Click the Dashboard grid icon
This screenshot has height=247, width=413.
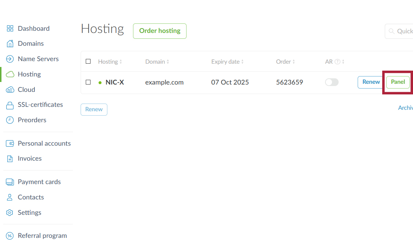[x=10, y=29]
